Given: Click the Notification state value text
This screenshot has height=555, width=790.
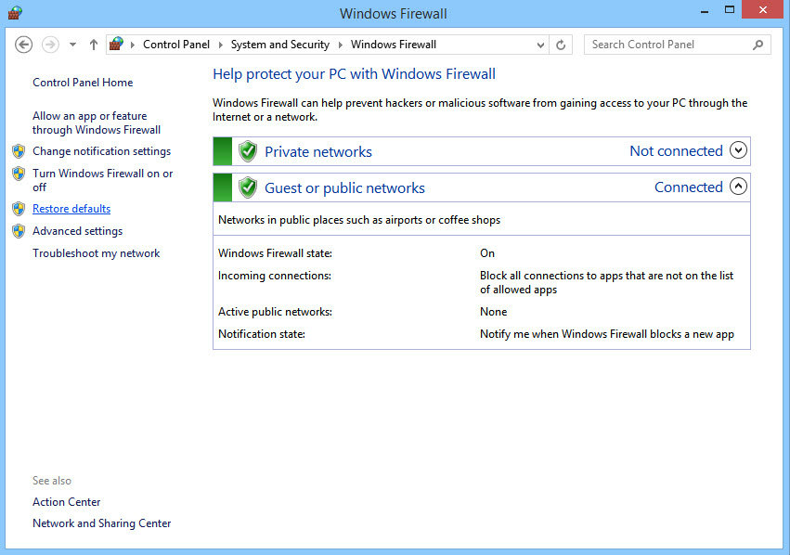Looking at the screenshot, I should (x=607, y=334).
